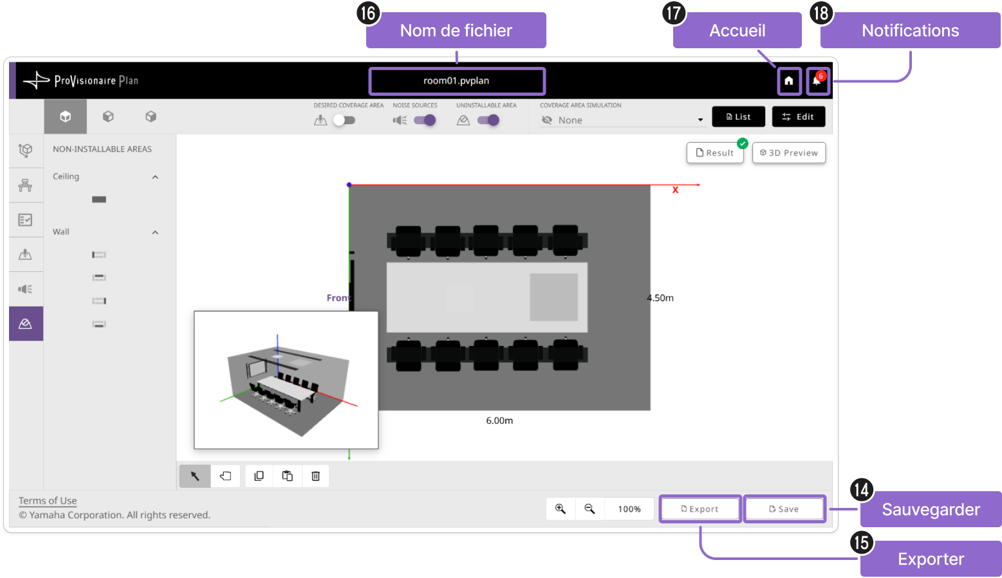Open the Coverage Area Simulation dropdown
The image size is (1002, 578).
click(x=622, y=120)
